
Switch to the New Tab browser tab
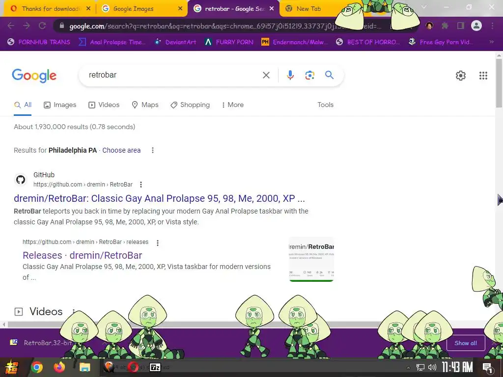click(308, 9)
